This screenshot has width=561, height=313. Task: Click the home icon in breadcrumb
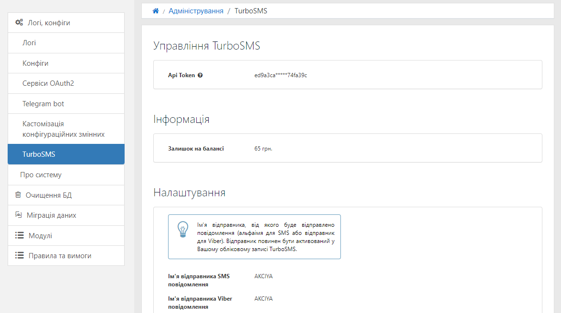[x=156, y=10]
